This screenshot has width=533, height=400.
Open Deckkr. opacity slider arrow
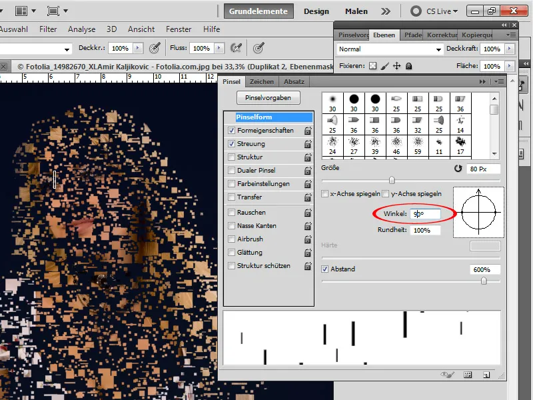pos(138,48)
